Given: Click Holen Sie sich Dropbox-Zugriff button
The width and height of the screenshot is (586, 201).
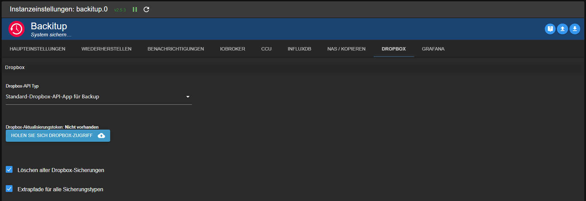Looking at the screenshot, I should pos(58,136).
